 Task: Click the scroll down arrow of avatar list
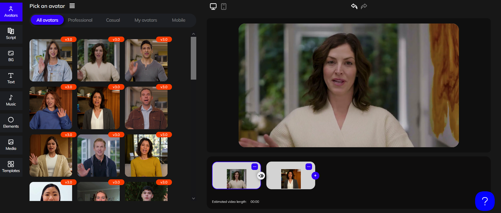193,198
